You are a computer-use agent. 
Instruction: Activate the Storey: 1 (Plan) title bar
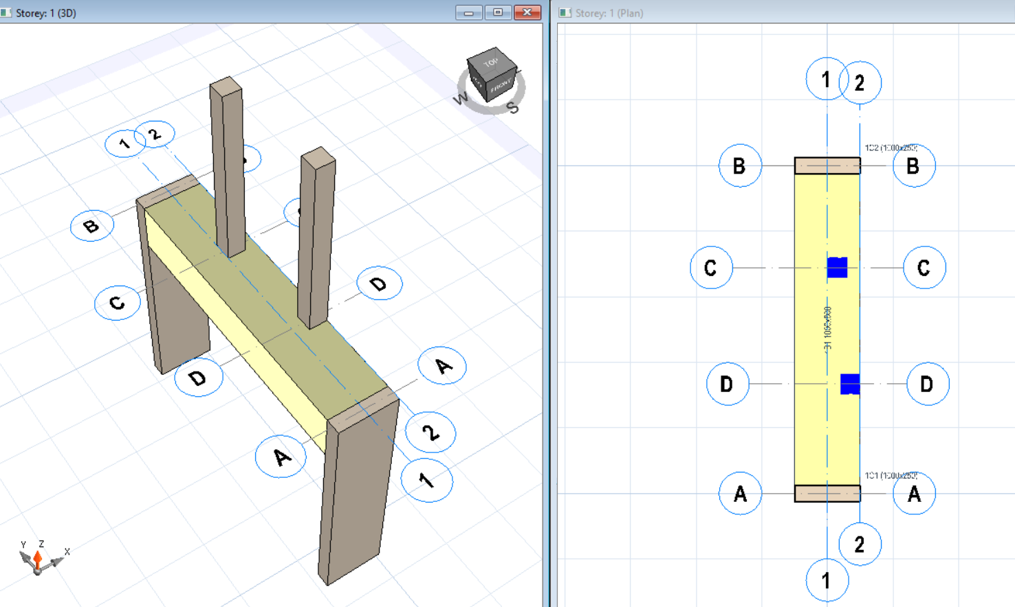pyautogui.click(x=756, y=13)
